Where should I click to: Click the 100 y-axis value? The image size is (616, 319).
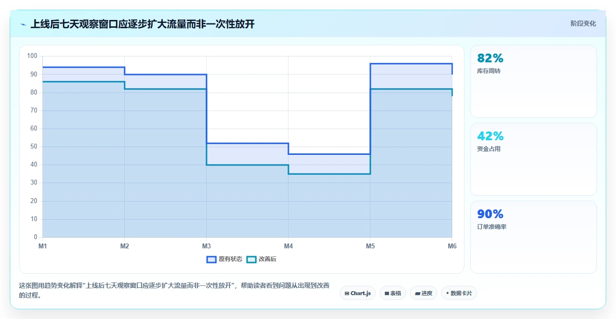tap(32, 56)
